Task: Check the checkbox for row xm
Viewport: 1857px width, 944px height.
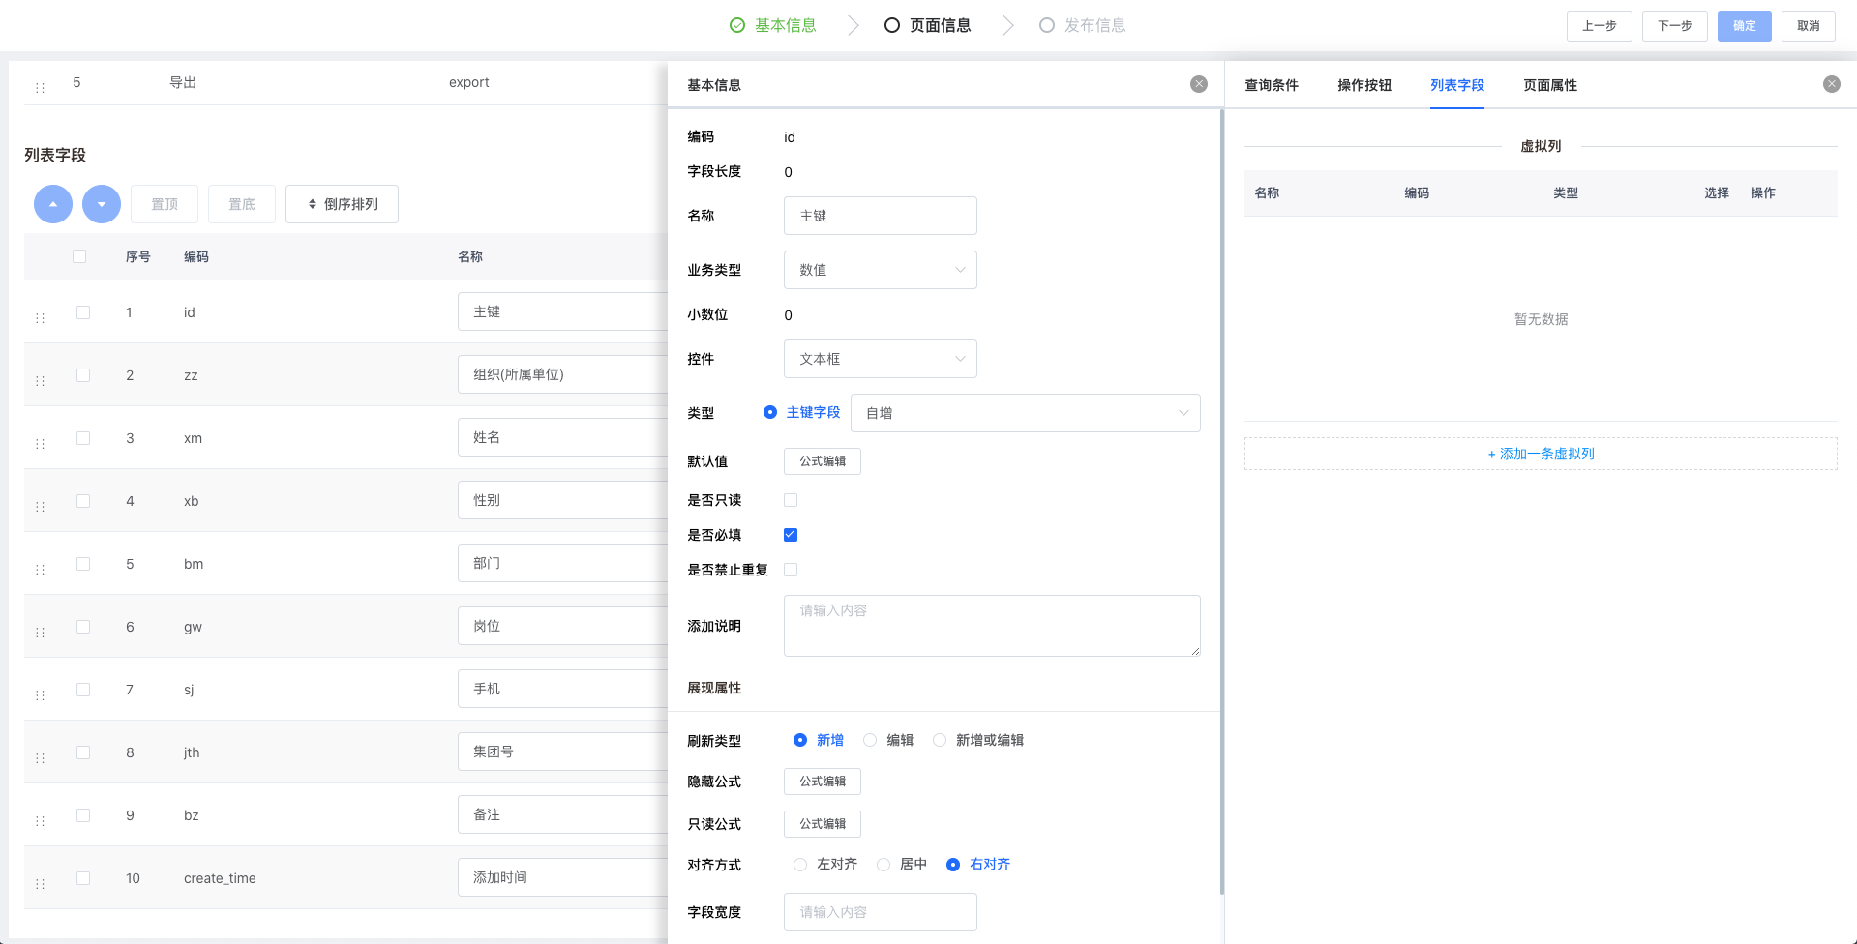Action: pyautogui.click(x=83, y=438)
